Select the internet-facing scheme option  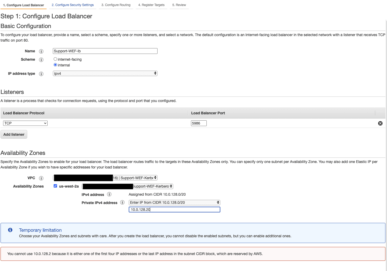pyautogui.click(x=55, y=59)
